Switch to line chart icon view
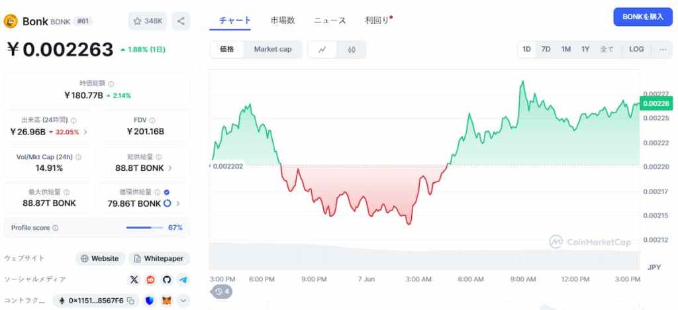Viewport: 678px width, 310px height. coord(322,49)
